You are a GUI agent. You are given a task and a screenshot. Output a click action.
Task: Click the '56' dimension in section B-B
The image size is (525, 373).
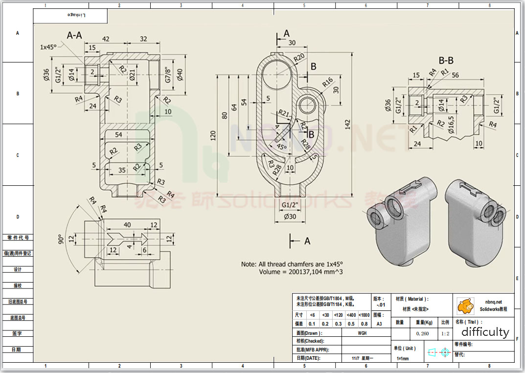(x=456, y=75)
